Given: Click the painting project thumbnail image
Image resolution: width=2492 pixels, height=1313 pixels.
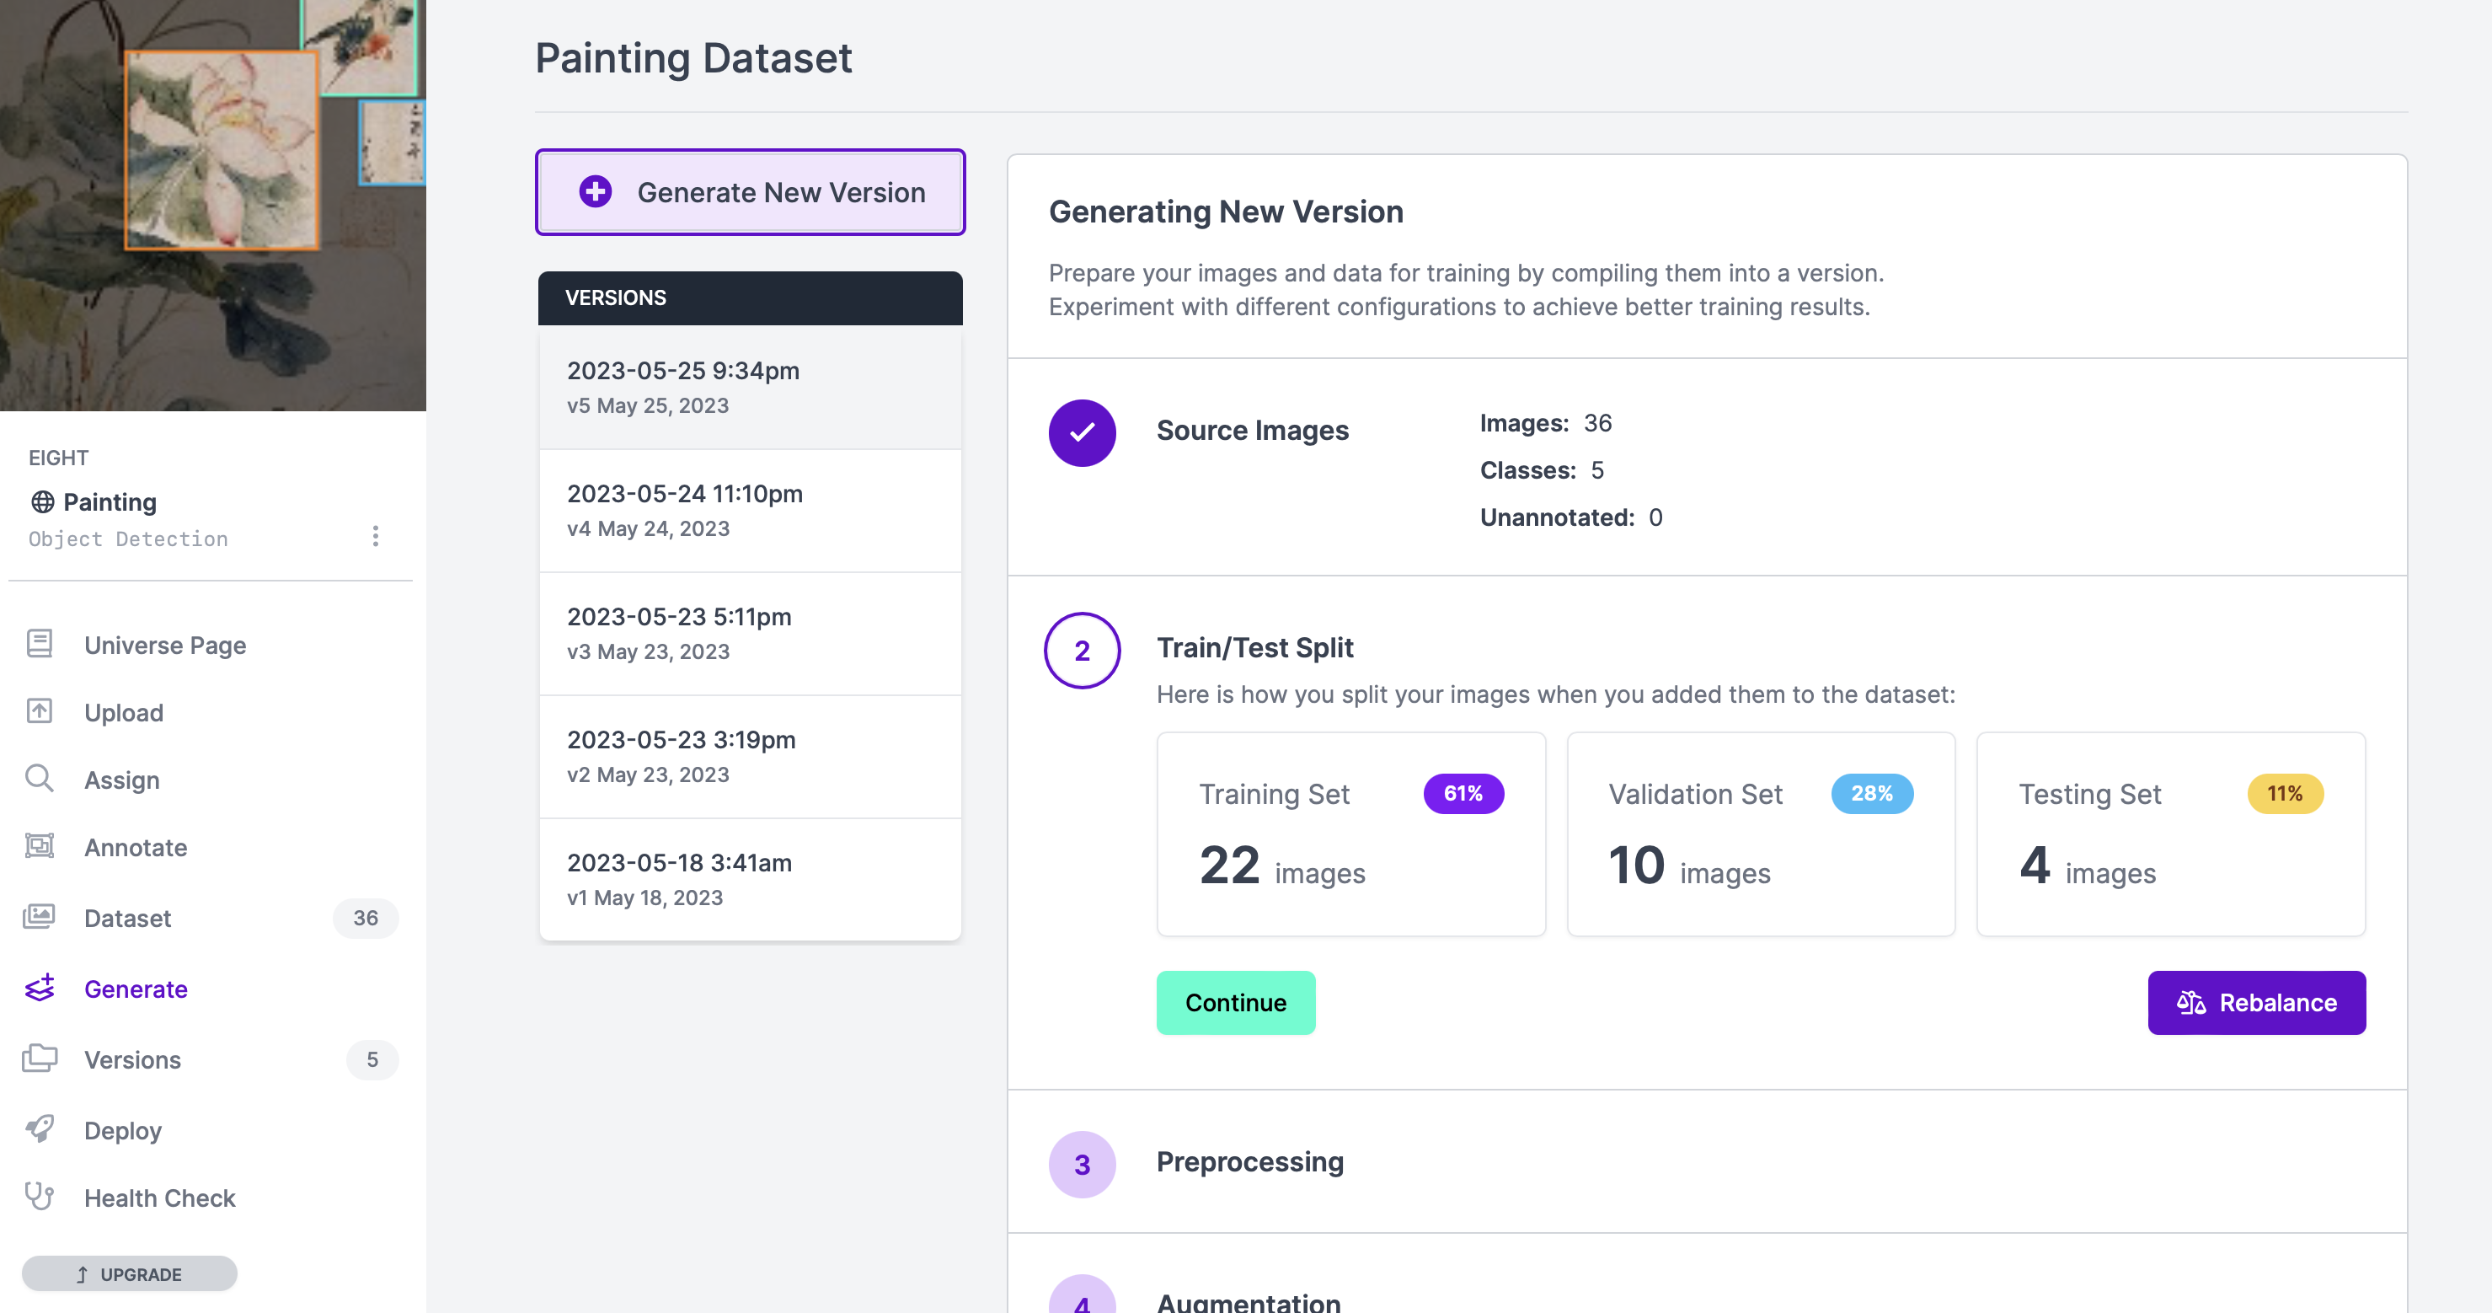Looking at the screenshot, I should point(213,205).
